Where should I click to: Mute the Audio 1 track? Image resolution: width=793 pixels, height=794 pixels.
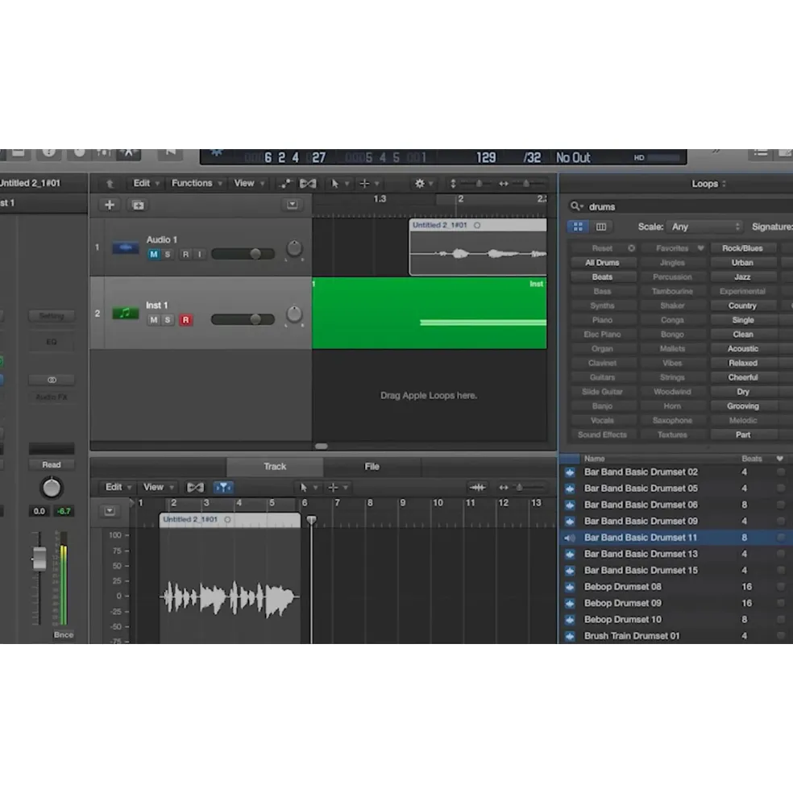click(x=153, y=254)
